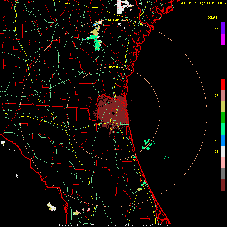Click the GR pink-brown legend swatch

pos(223,96)
